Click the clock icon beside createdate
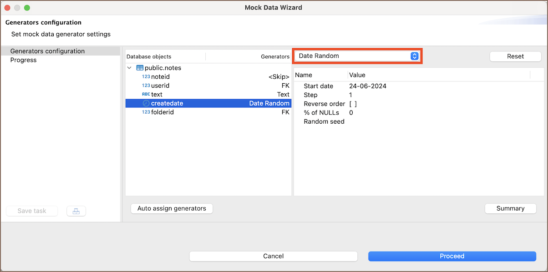The image size is (548, 272). pos(146,103)
